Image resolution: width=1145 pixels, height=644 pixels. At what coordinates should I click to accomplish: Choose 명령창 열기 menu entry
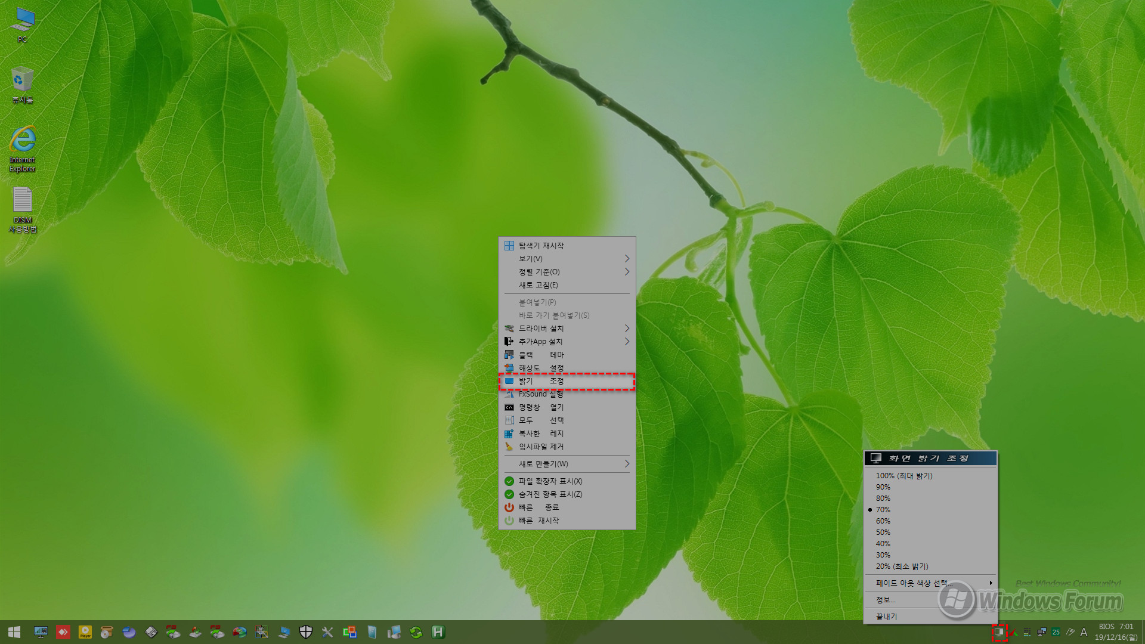point(567,407)
